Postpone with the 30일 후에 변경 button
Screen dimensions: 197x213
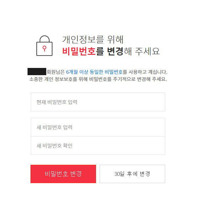132,174
